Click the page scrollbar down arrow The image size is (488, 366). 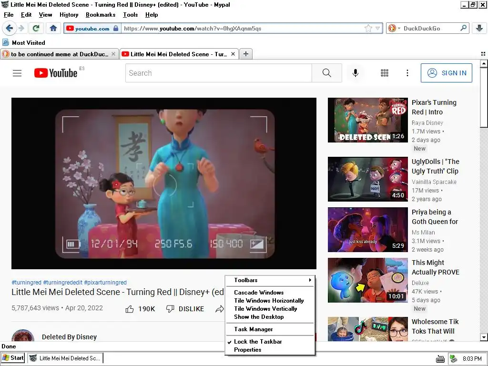pos(484,337)
